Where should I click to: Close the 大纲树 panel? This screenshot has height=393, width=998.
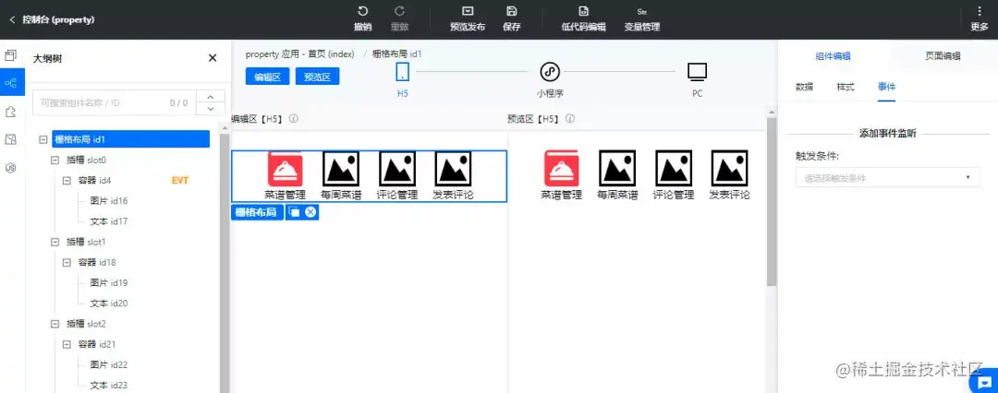213,58
